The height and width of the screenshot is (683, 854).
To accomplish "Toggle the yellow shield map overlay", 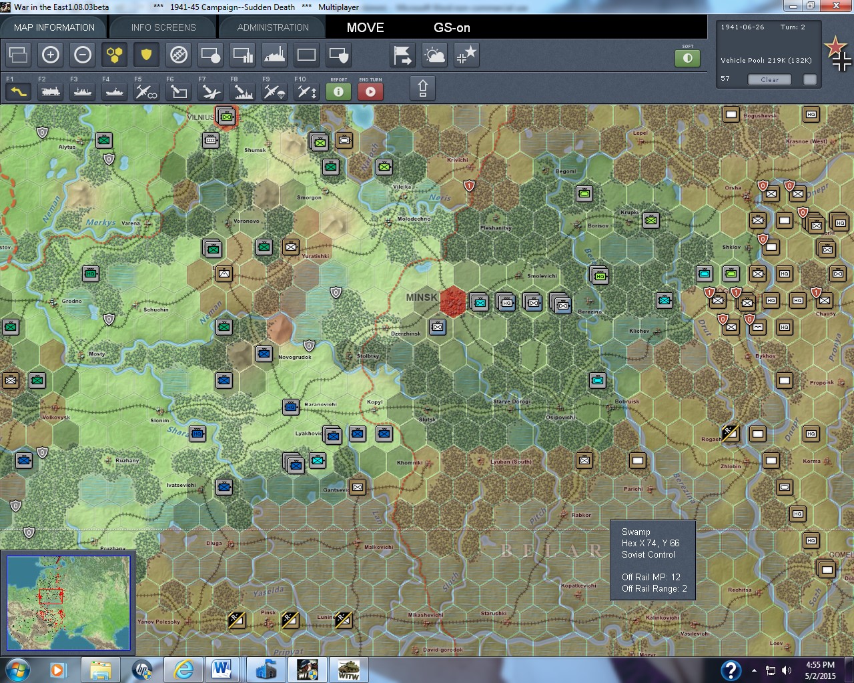I will coord(147,55).
